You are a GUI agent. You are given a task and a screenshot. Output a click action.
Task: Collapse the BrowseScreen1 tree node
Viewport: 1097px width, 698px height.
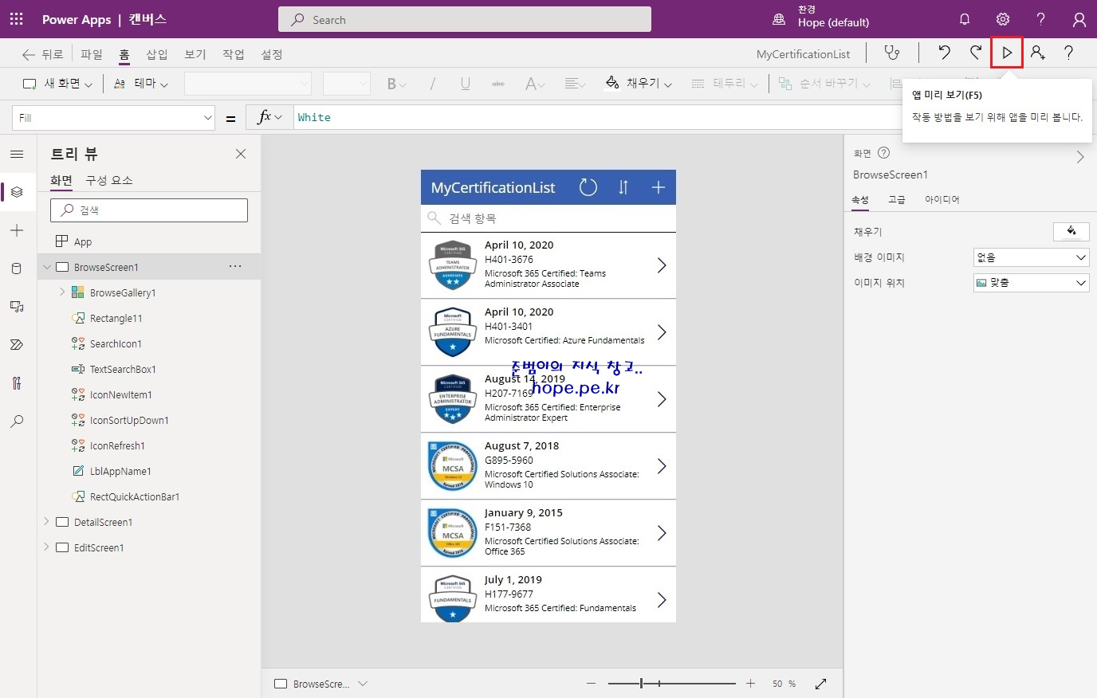[47, 267]
